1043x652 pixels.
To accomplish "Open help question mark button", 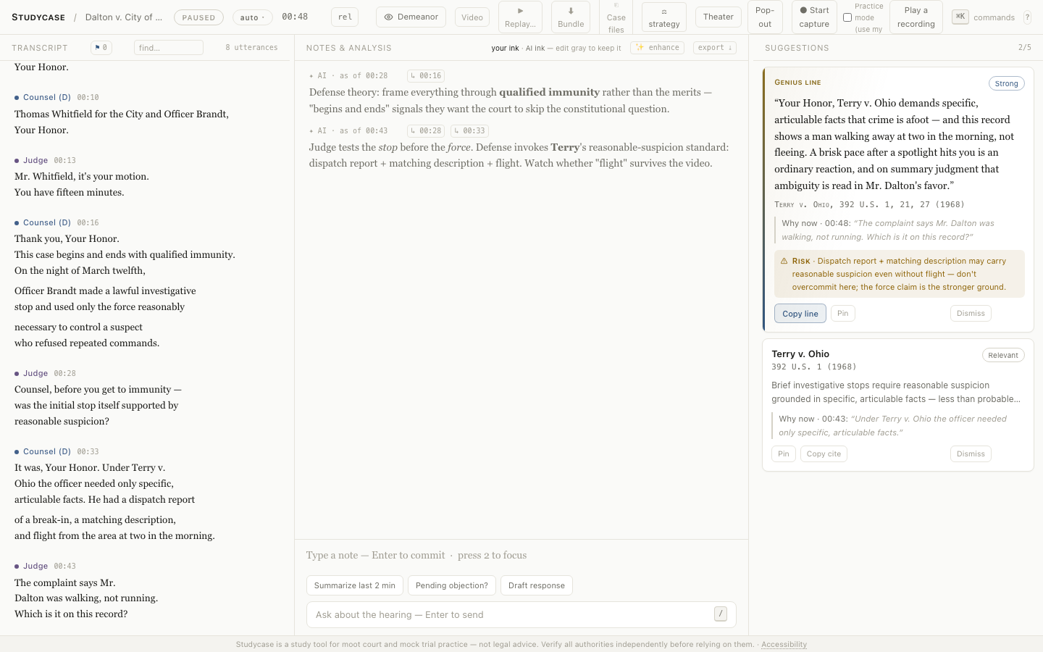I will pyautogui.click(x=1027, y=17).
